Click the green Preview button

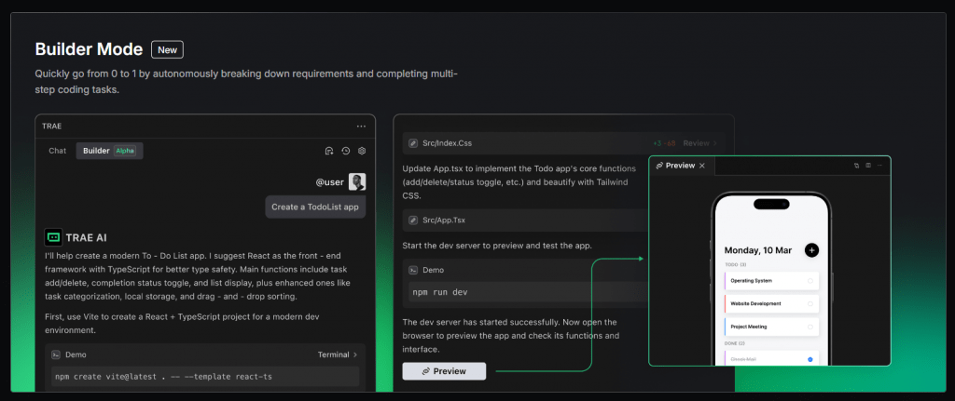click(x=444, y=371)
